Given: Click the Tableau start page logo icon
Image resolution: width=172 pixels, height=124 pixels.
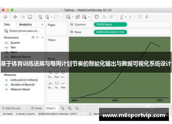Looking at the screenshot, I should coord(6,17).
